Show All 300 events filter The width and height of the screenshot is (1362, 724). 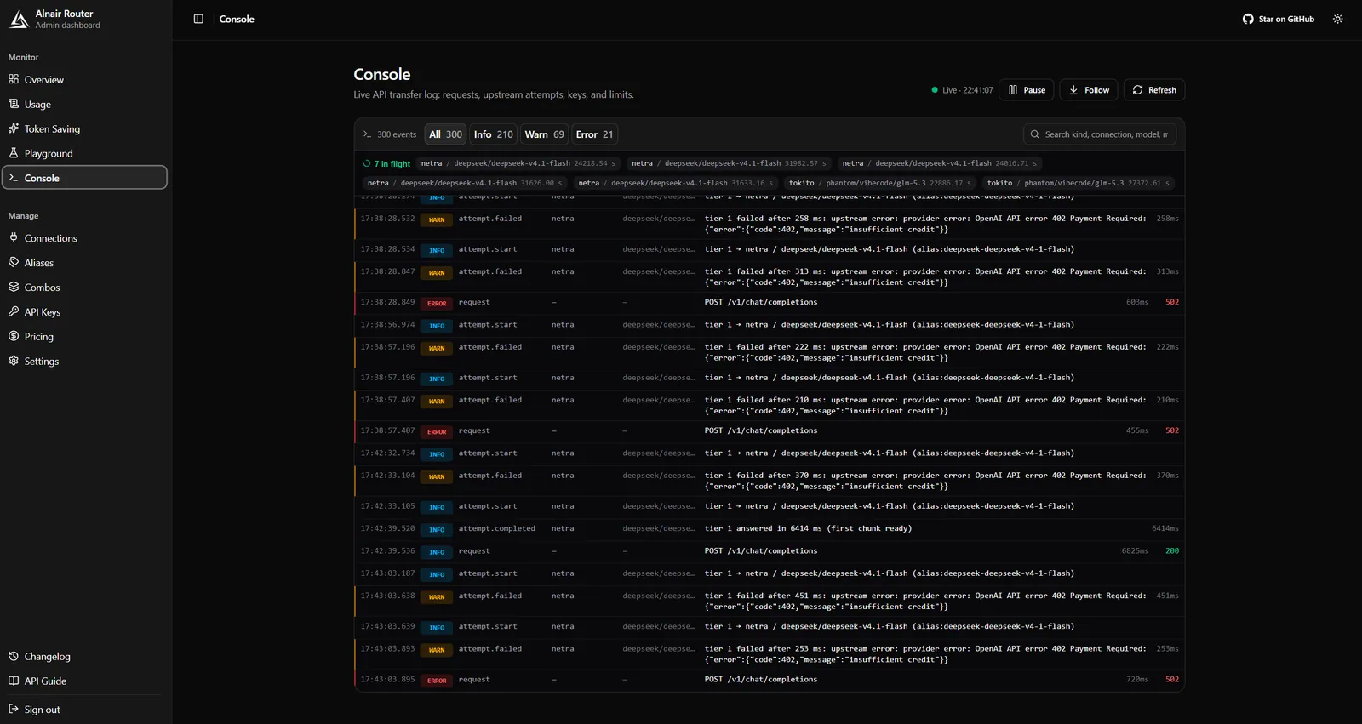tap(445, 134)
